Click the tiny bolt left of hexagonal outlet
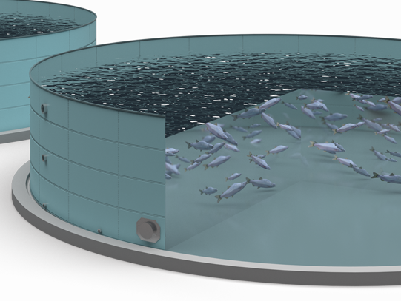 click(99, 231)
